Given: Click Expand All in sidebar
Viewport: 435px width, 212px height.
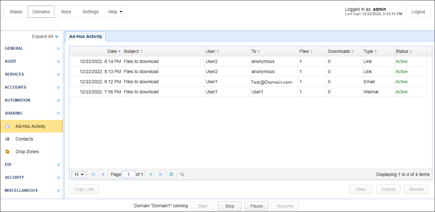Looking at the screenshot, I should coord(45,36).
